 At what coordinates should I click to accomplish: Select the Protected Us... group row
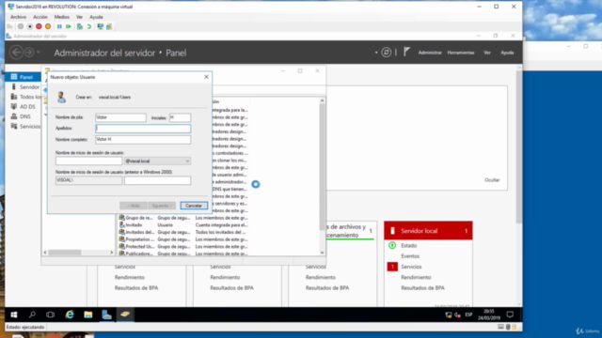tap(183, 246)
